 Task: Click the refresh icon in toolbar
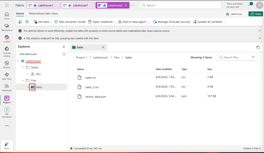pos(20,22)
